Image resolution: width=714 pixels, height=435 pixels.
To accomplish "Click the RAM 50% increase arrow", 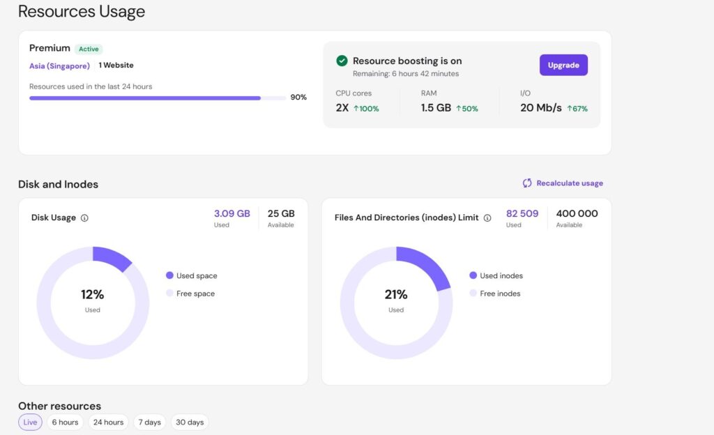I will 459,109.
